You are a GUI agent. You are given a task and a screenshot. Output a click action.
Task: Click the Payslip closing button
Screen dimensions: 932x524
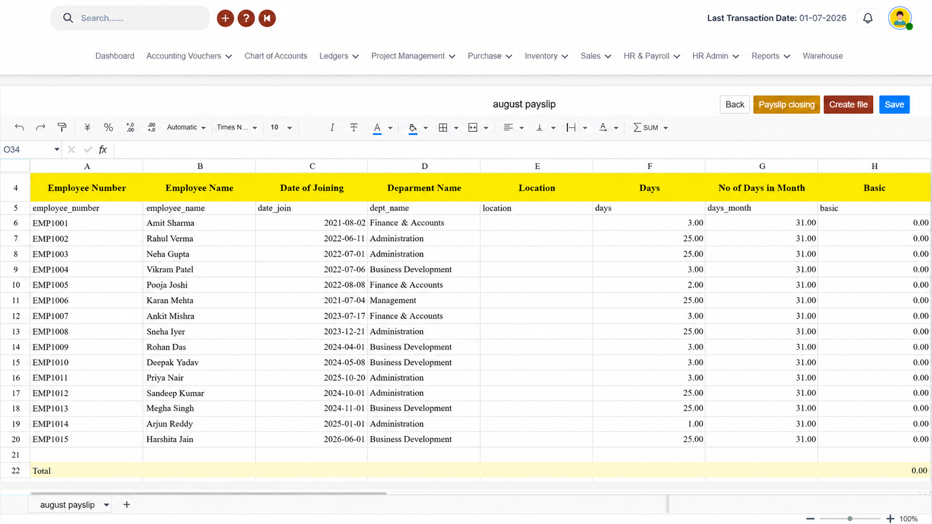tap(787, 105)
